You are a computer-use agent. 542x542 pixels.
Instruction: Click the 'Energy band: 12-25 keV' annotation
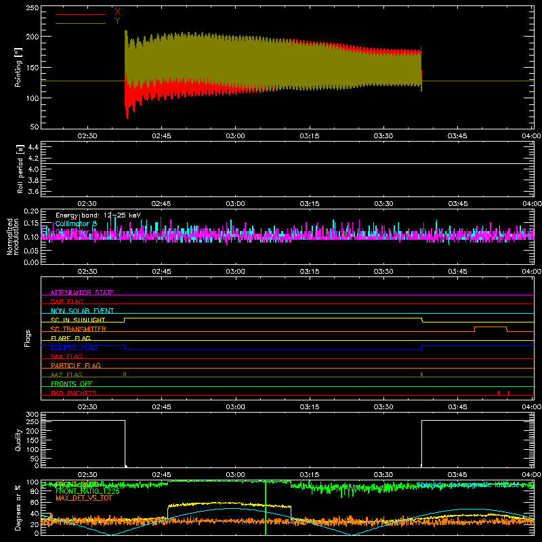[x=98, y=215]
